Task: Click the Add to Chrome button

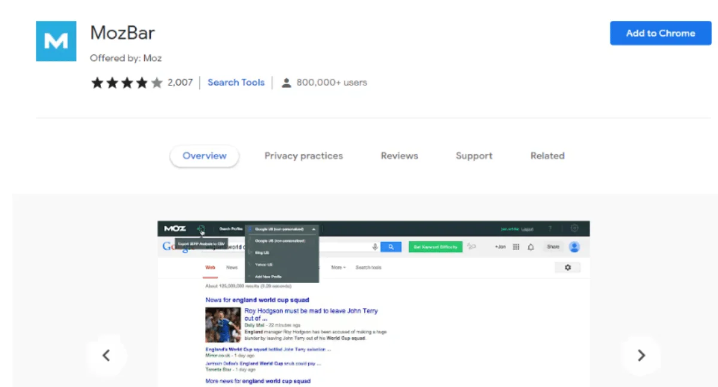Action: pyautogui.click(x=661, y=33)
